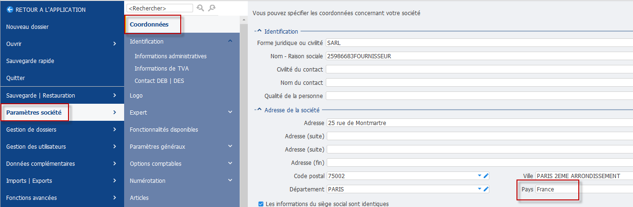Open Fonctionnalités disponibles
Image resolution: width=633 pixels, height=207 pixels.
[164, 129]
